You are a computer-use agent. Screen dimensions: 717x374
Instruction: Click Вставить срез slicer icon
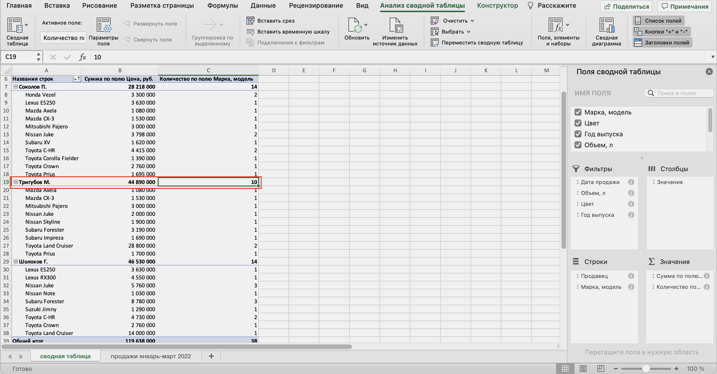click(x=250, y=21)
